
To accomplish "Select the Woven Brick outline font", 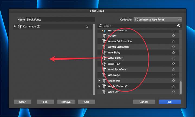I will tap(138, 41).
